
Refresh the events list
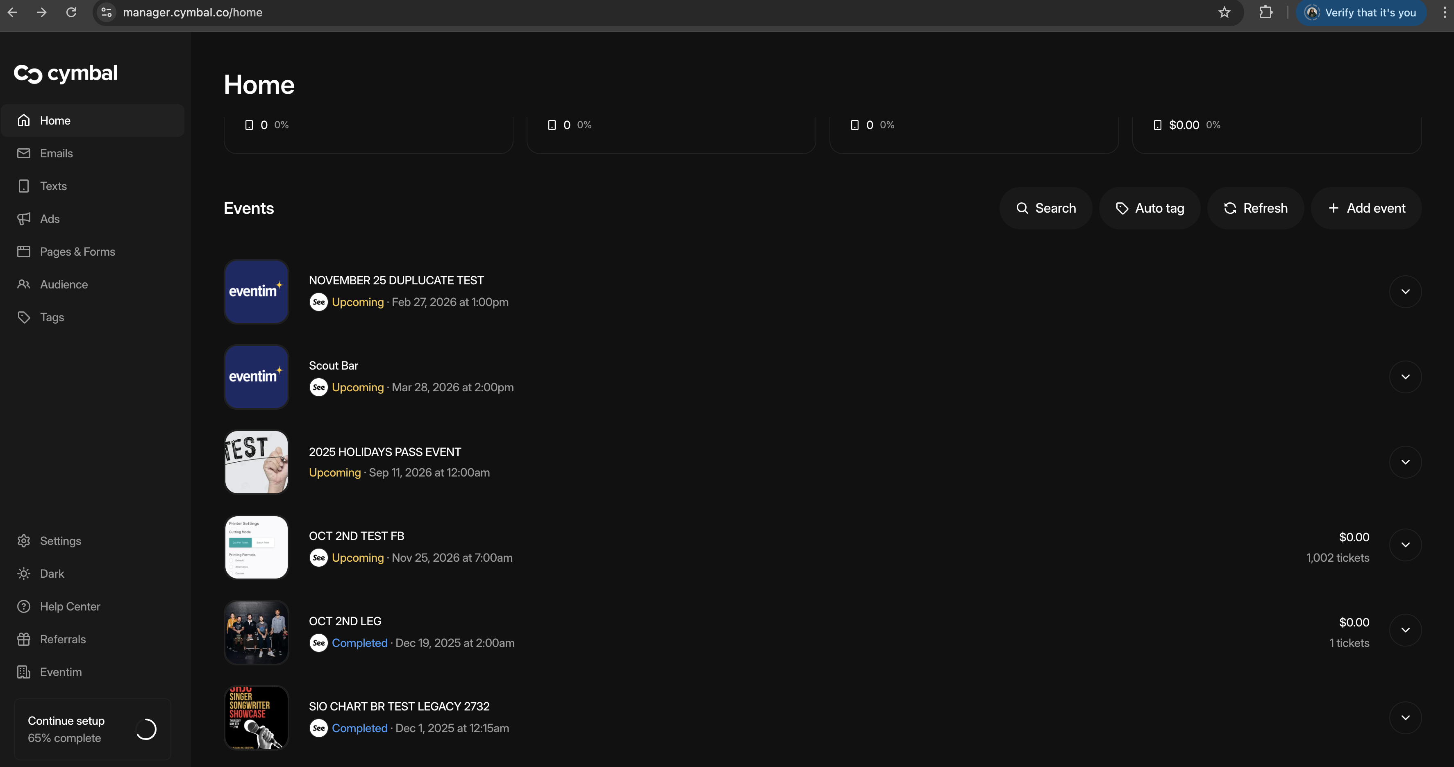click(1255, 208)
